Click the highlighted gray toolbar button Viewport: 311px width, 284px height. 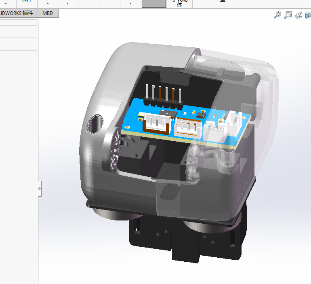[x=154, y=4]
